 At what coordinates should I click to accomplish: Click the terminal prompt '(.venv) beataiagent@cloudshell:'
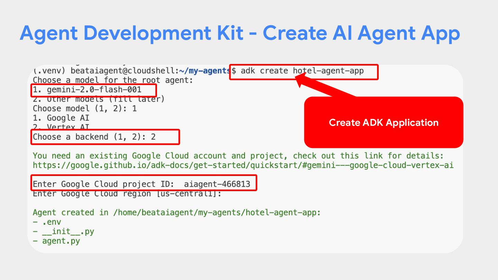pyautogui.click(x=106, y=71)
